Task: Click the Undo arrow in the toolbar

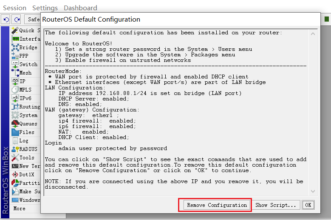Action: click(x=6, y=19)
